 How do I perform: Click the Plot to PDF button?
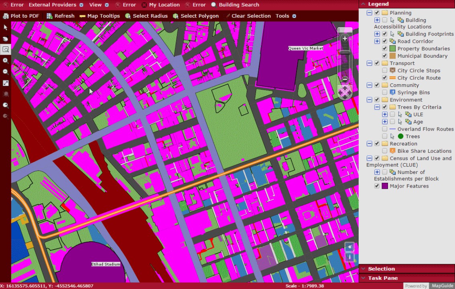[x=22, y=16]
